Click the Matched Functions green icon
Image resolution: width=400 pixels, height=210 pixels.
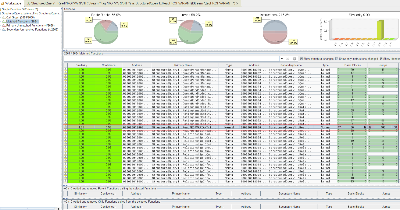point(4,21)
